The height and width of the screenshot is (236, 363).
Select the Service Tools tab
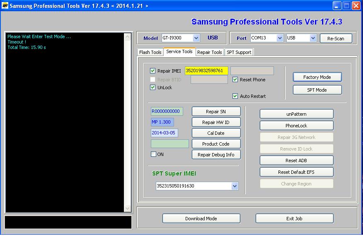tap(179, 52)
